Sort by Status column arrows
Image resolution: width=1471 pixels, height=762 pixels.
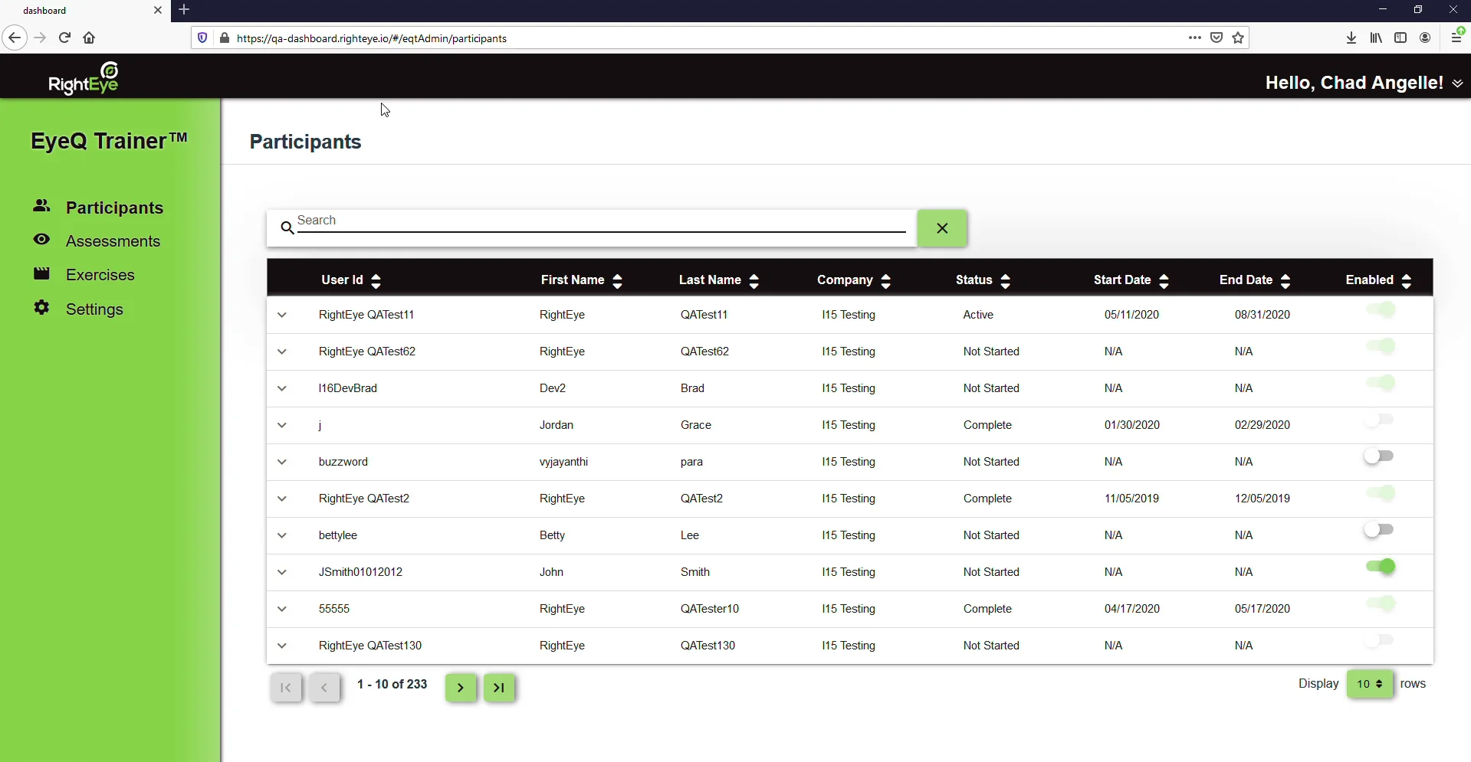1006,281
